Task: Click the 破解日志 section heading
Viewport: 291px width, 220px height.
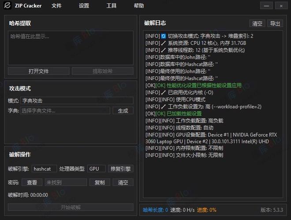Action: click(x=155, y=23)
